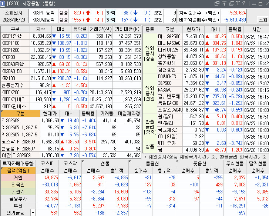Viewport: 269px width, 216px height.
Task: Click the -5,610,489 비차익순매수 value
Action: click(x=235, y=20)
